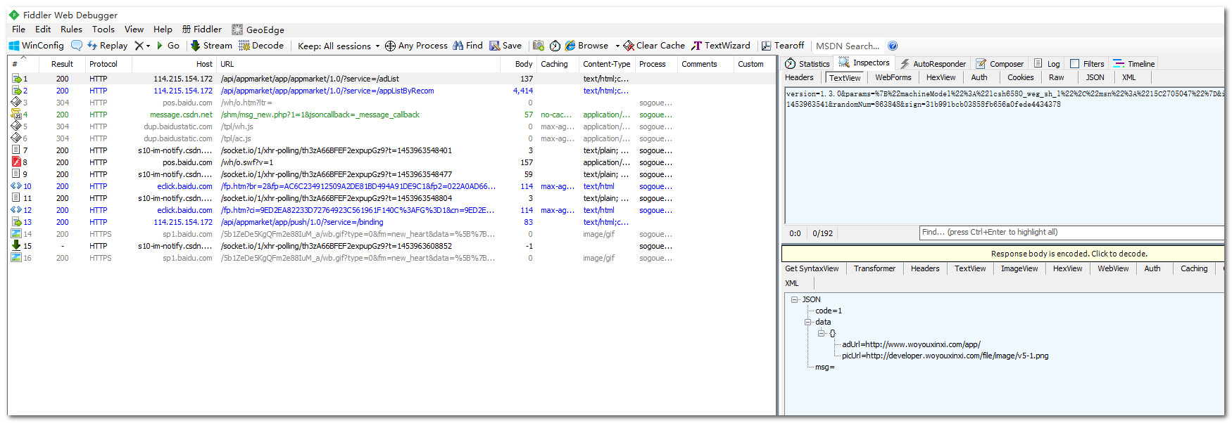
Task: Select the request HexView tab
Action: 941,78
